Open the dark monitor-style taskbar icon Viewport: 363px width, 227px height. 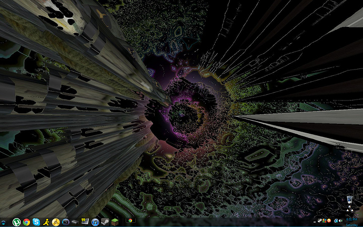66,222
